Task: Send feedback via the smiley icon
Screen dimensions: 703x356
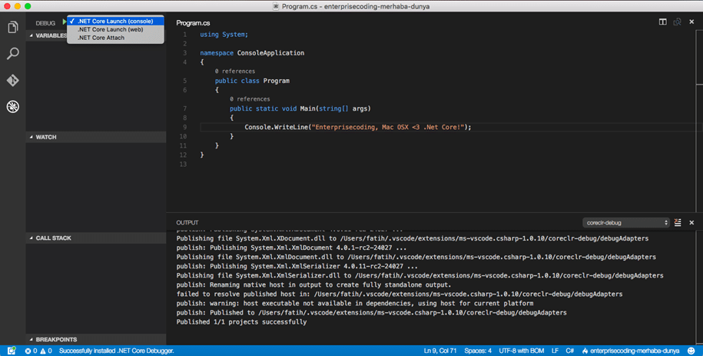Action: click(691, 351)
